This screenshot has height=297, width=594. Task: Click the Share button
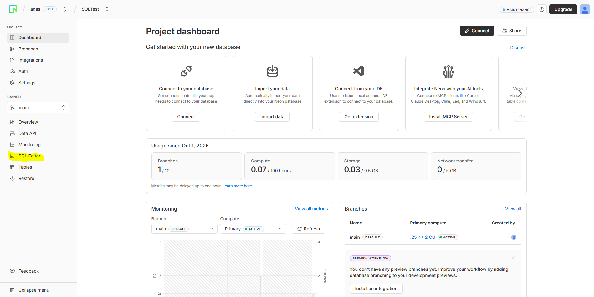(x=512, y=31)
